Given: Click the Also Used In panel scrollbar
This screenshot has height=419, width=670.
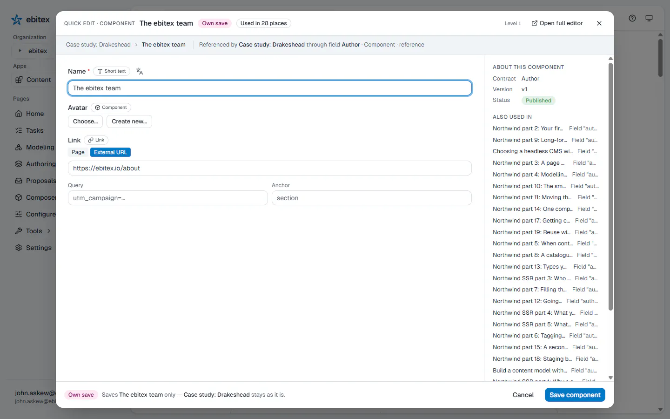Looking at the screenshot, I should 610,186.
